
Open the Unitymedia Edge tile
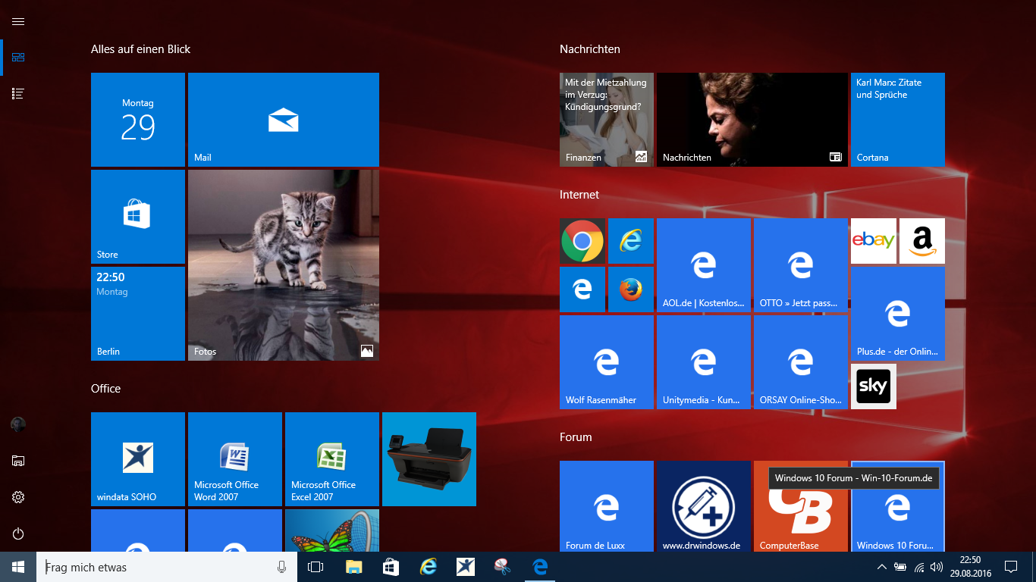(x=704, y=362)
